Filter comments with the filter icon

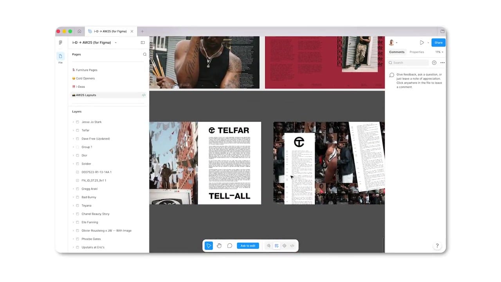click(x=434, y=63)
